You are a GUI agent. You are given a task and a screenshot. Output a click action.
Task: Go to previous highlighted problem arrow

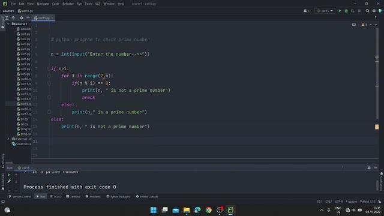coord(371,25)
